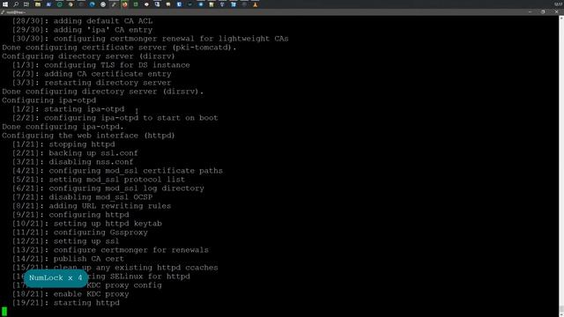
Task: Click 'configuring Gssproxy' line
Action: tap(80, 232)
